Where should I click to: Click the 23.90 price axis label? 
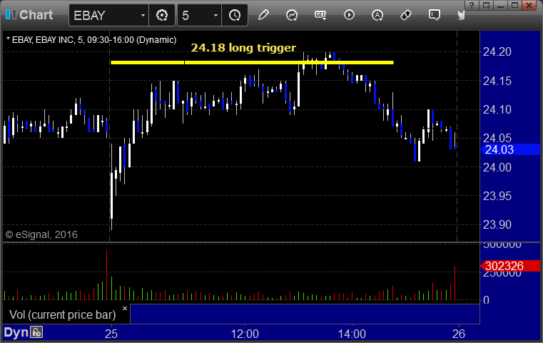point(497,224)
